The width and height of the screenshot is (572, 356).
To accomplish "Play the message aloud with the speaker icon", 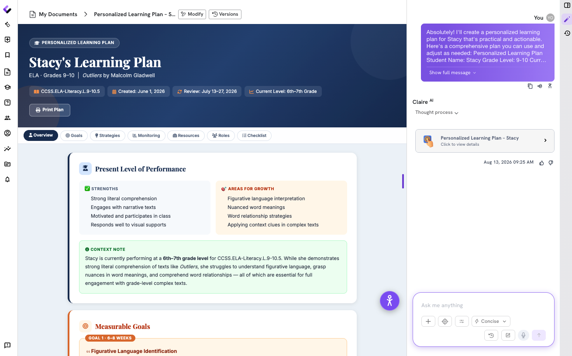I will 540,86.
